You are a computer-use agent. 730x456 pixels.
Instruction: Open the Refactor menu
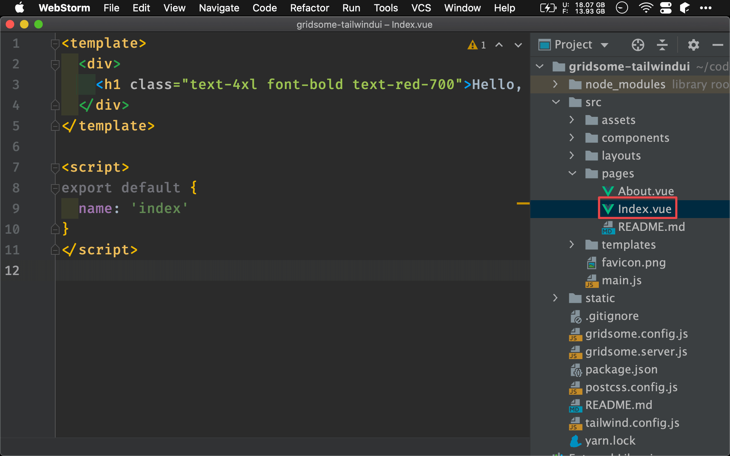309,8
